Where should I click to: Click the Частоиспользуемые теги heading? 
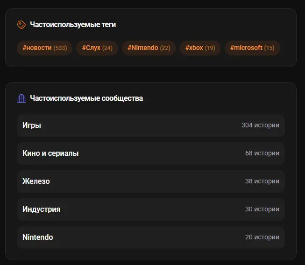tap(73, 25)
